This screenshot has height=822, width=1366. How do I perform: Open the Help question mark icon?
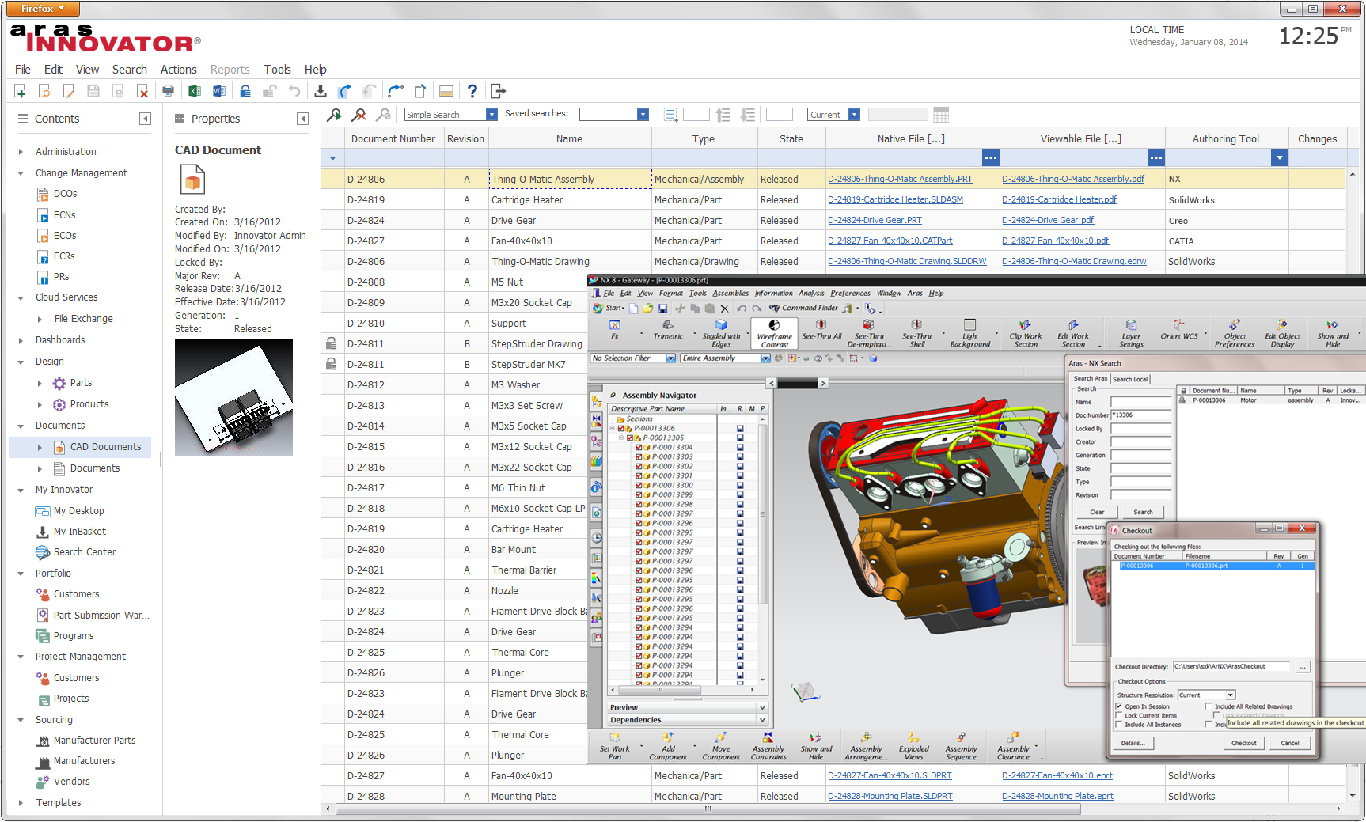(472, 91)
